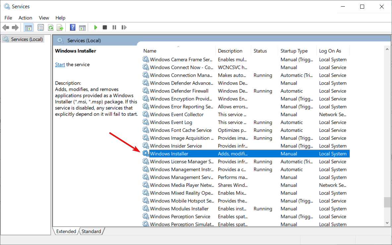This screenshot has width=392, height=245.
Task: Select Windows Connection Manager service name
Action: point(181,75)
